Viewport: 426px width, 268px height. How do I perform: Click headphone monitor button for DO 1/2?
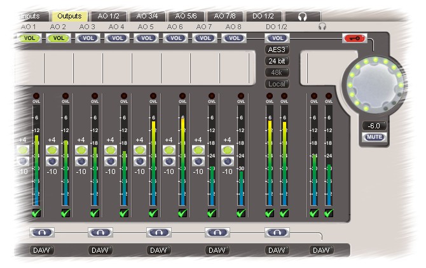[x=277, y=232]
